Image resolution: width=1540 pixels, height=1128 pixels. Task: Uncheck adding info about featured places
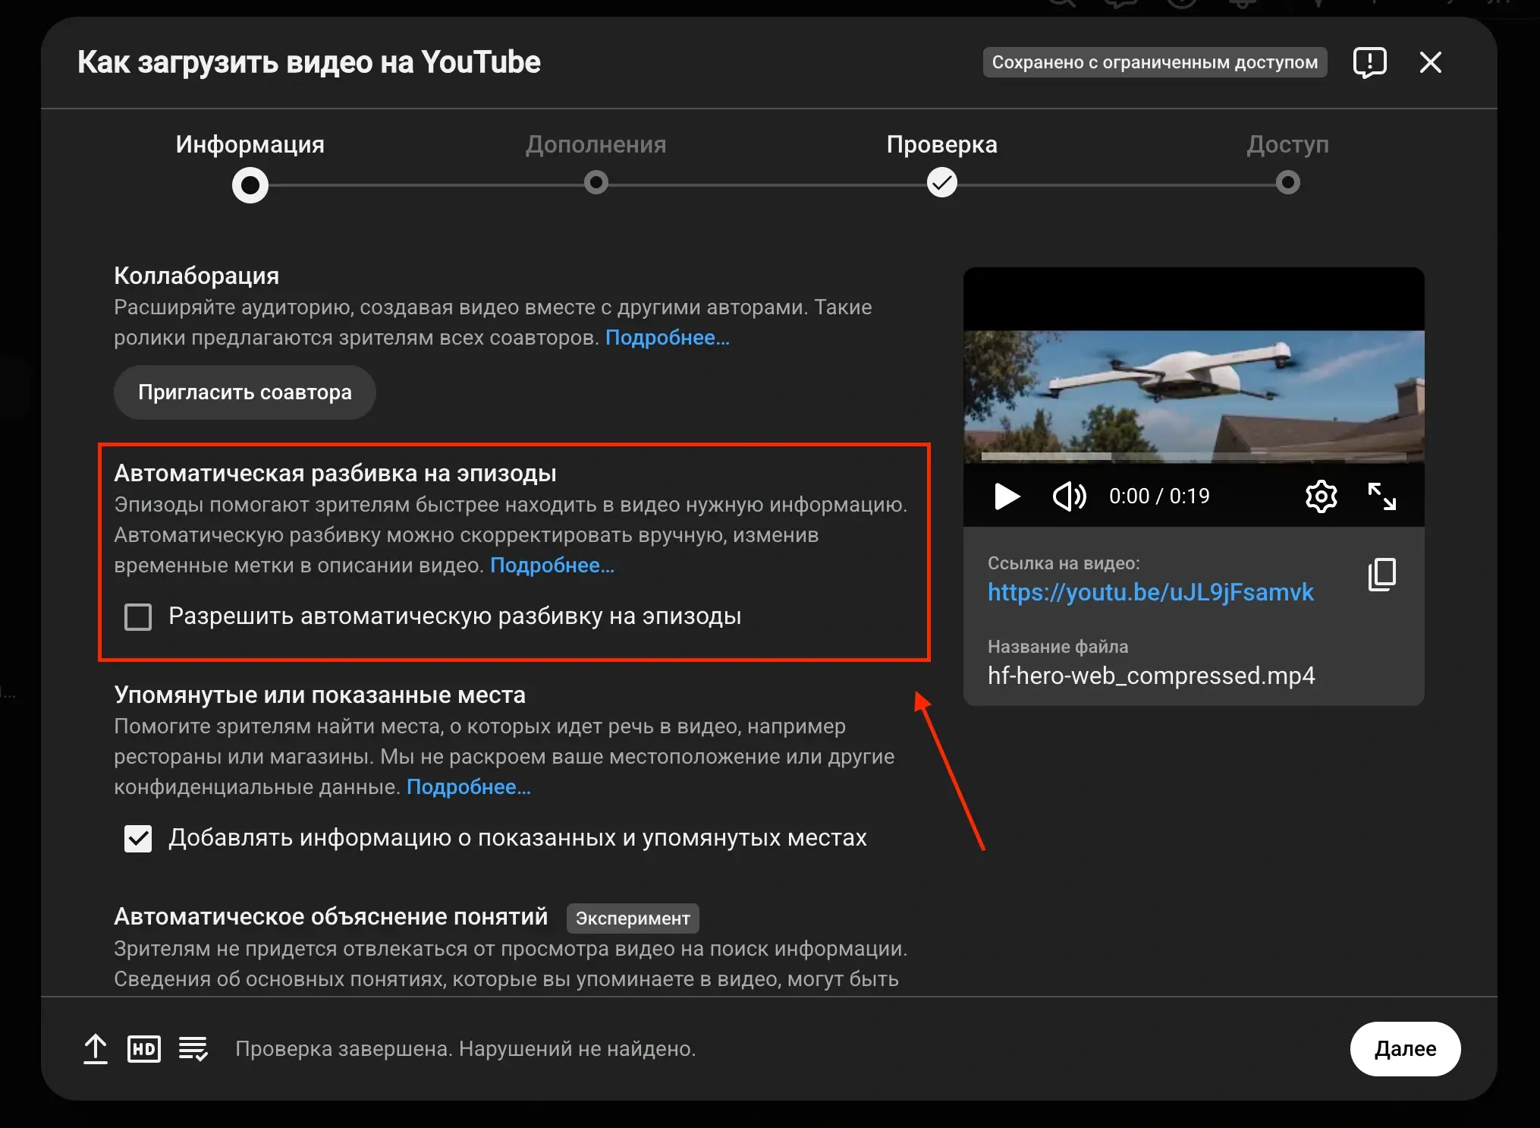coord(138,839)
